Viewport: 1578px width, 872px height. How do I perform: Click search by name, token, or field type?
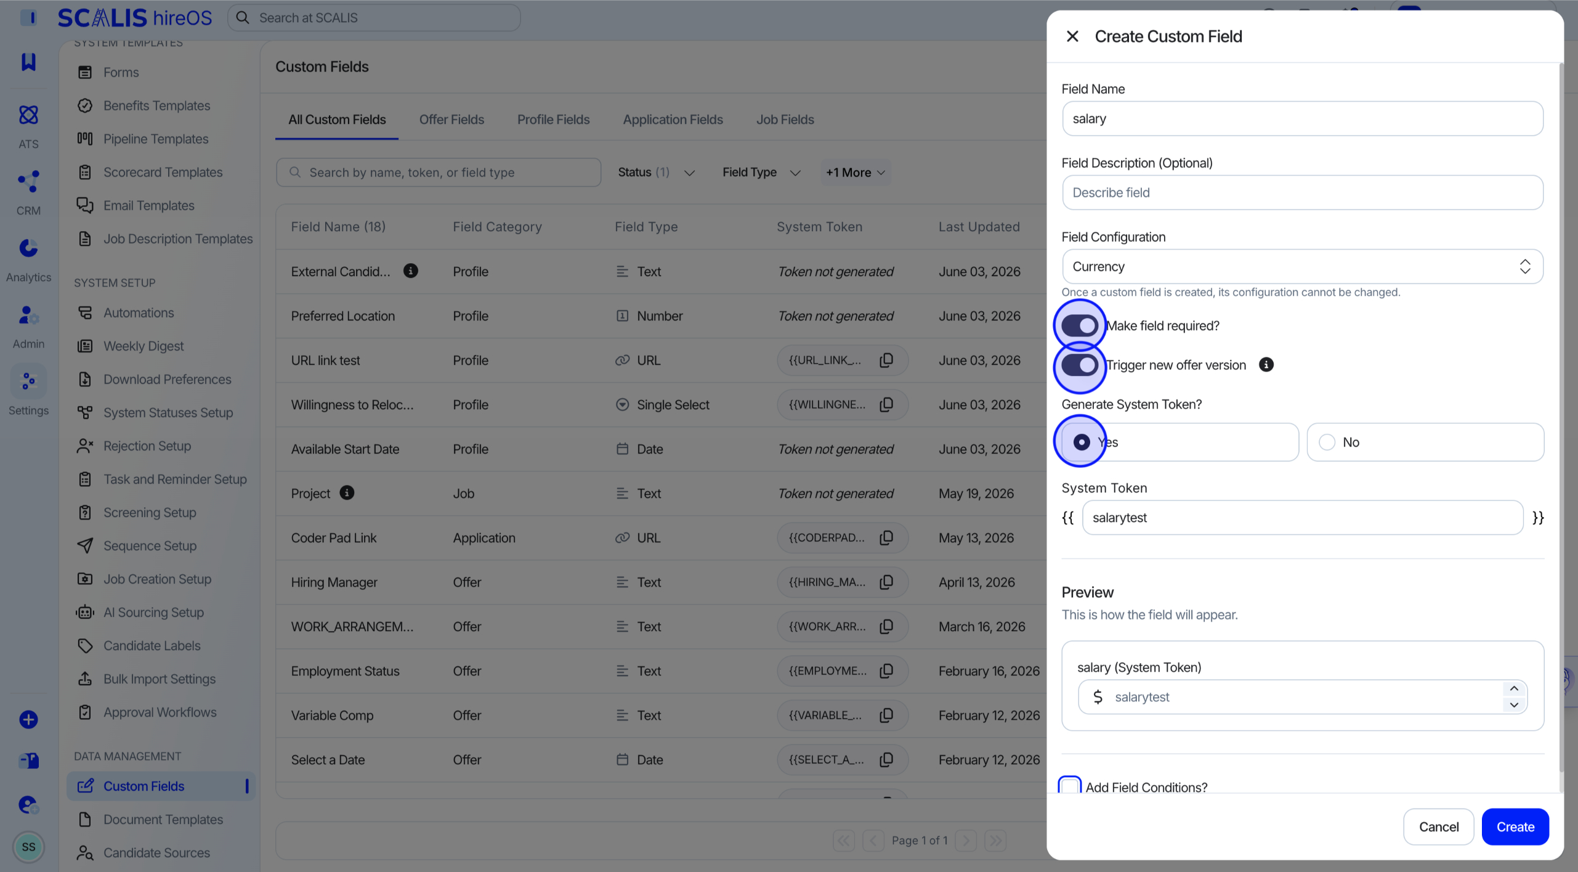coord(439,172)
